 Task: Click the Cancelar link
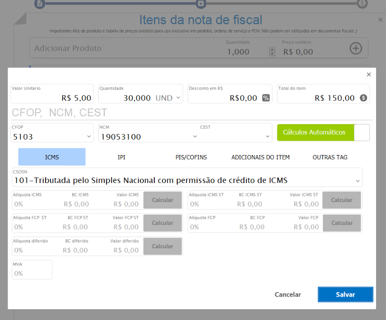pos(288,294)
